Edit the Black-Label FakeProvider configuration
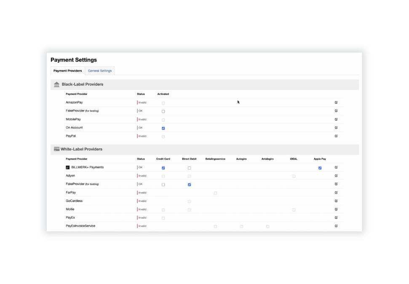The height and width of the screenshot is (284, 409). pos(336,111)
